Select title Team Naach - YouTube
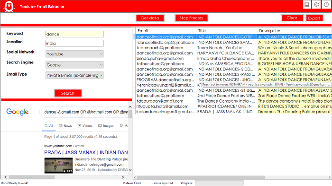 click(226, 48)
